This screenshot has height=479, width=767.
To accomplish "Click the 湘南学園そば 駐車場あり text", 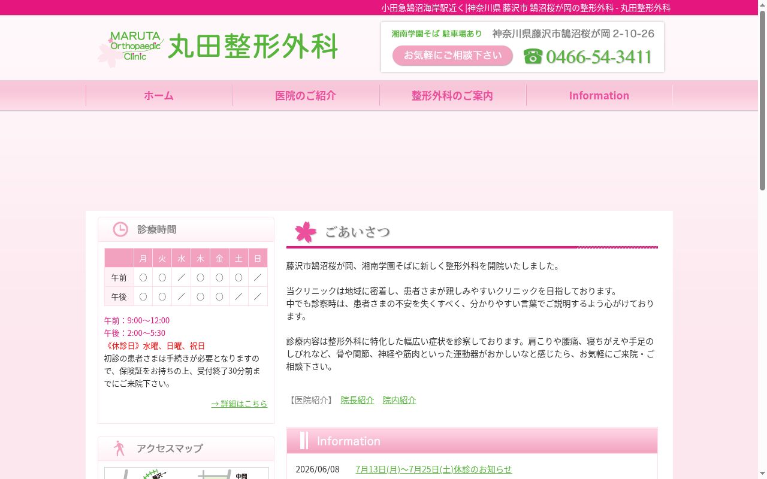I will 437,34.
